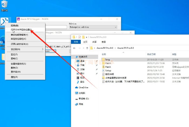Select 桌面 in navigation pane
189x127 pixels.
(82, 61)
